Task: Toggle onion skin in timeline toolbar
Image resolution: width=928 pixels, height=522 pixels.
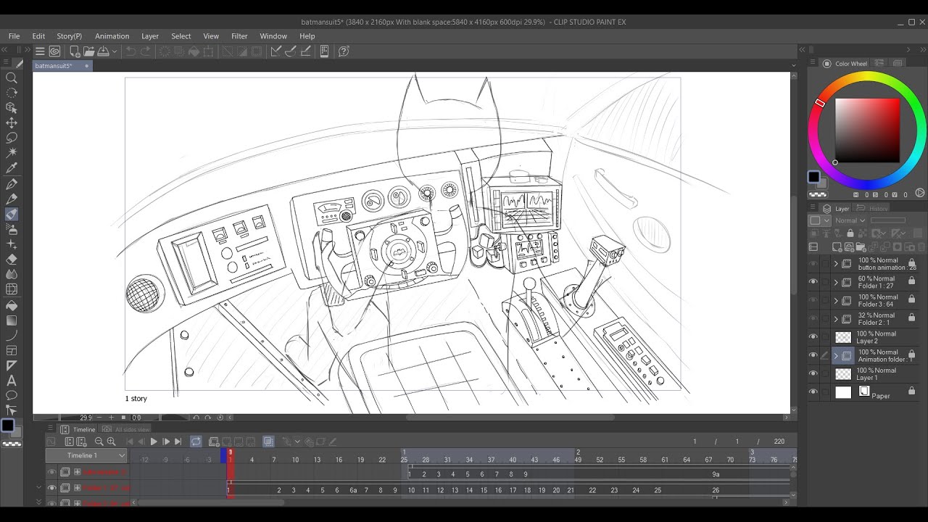Action: click(x=268, y=442)
